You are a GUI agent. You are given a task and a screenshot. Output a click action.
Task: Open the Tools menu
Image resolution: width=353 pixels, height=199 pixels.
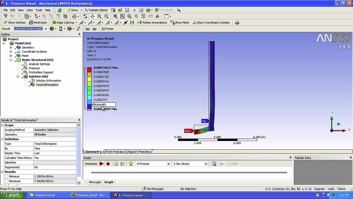coord(39,10)
